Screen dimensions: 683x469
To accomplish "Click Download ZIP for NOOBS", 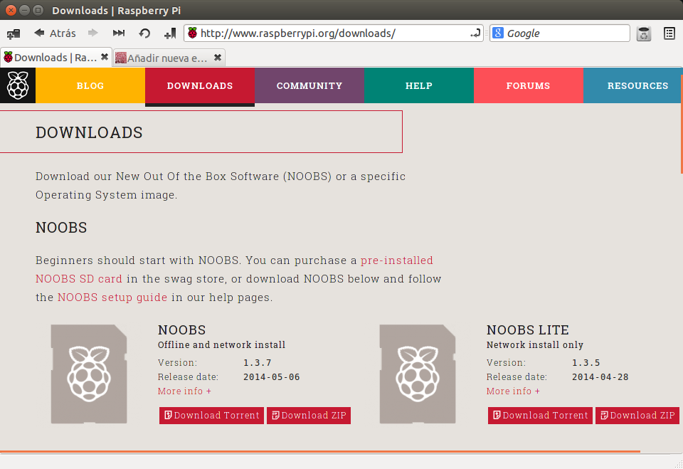I will point(309,416).
